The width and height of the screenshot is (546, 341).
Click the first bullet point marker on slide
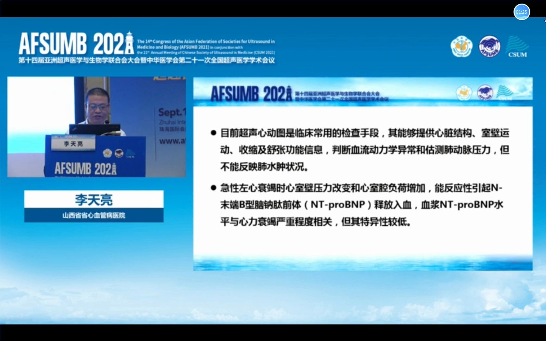(214, 132)
